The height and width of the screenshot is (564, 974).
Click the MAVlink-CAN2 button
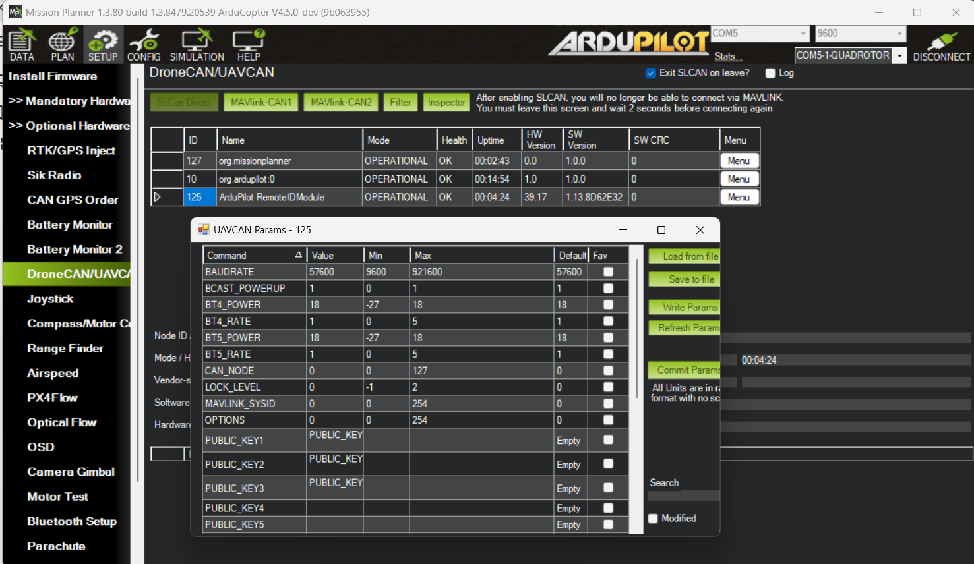pyautogui.click(x=341, y=102)
